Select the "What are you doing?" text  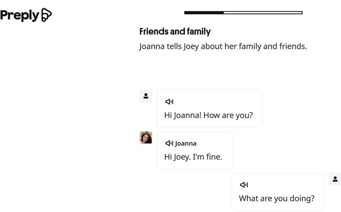coord(277,198)
